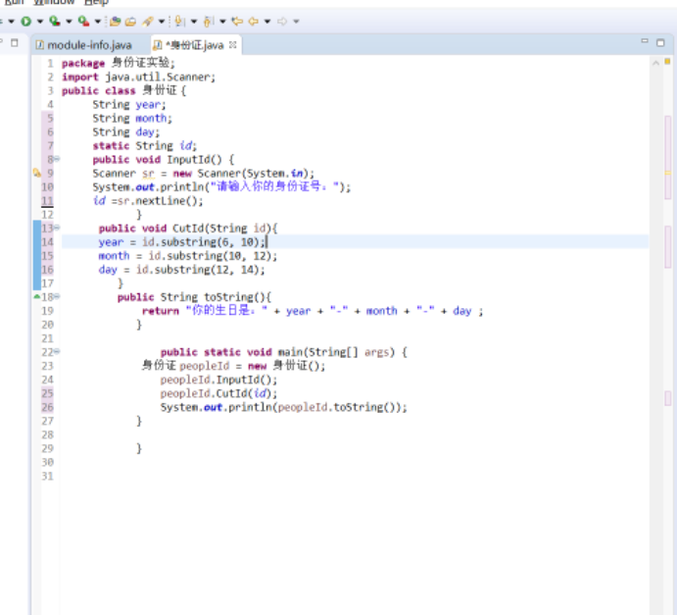
Task: Click the yellow warning square atop overview ruler
Action: click(x=667, y=62)
